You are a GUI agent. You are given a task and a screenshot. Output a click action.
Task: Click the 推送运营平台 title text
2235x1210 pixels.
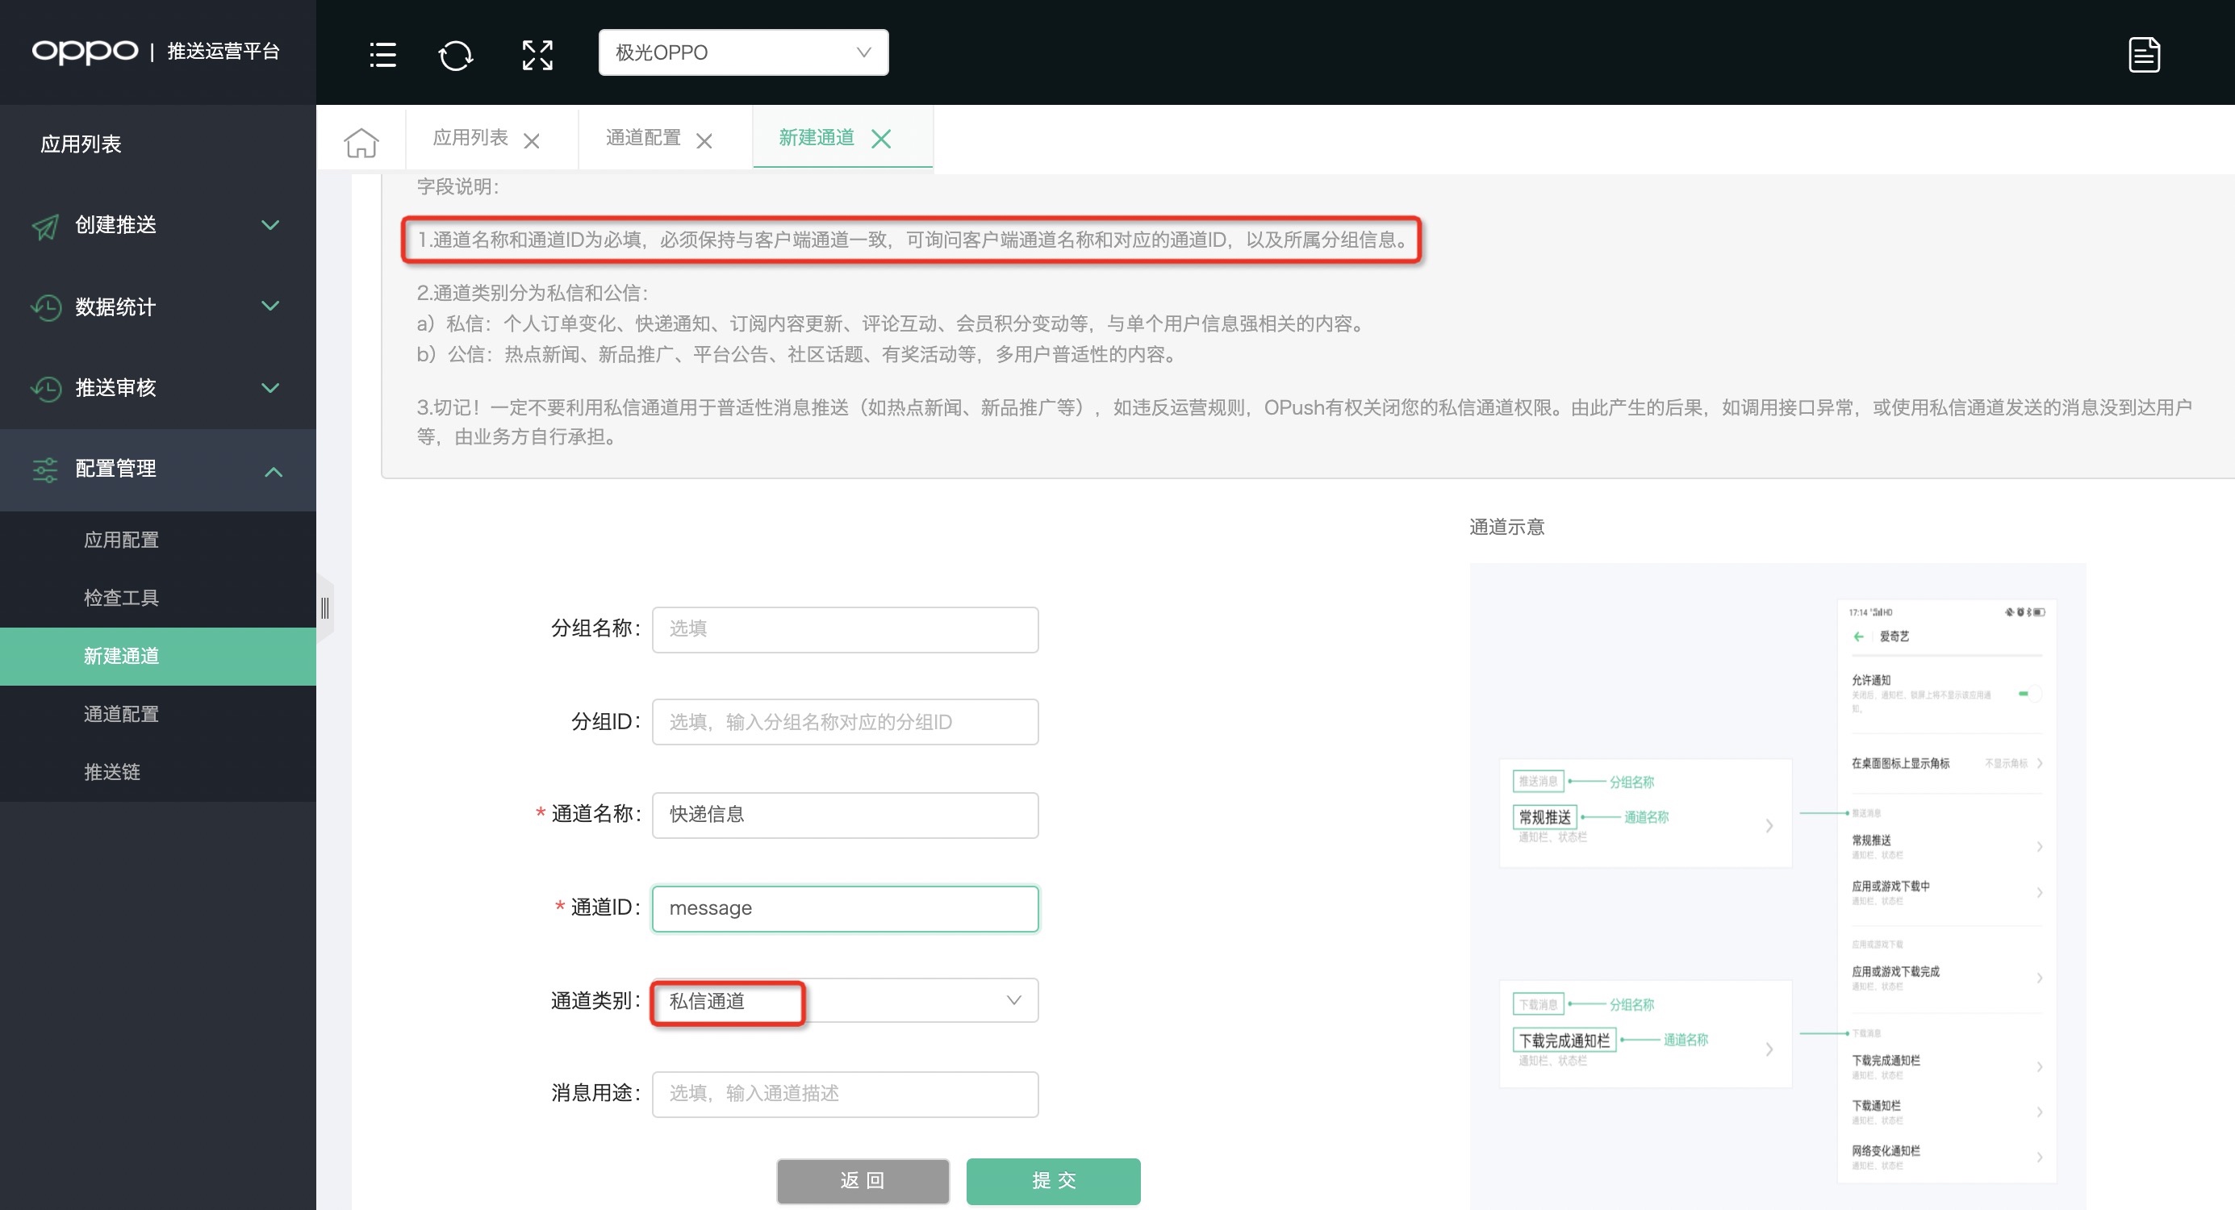(223, 52)
